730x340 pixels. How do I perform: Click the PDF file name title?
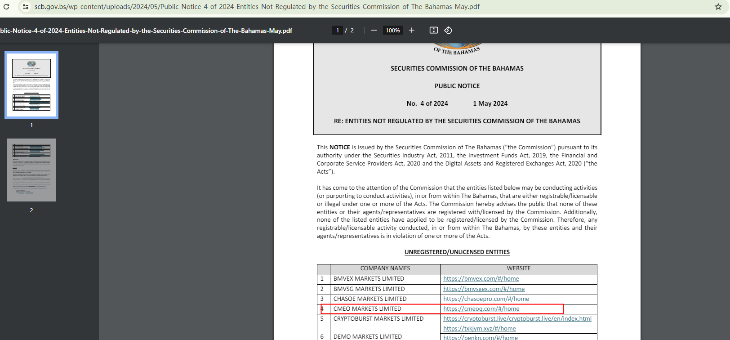coord(146,31)
